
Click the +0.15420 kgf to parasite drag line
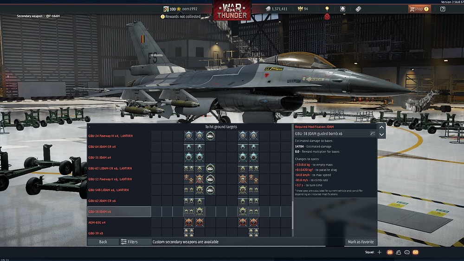coord(316,170)
